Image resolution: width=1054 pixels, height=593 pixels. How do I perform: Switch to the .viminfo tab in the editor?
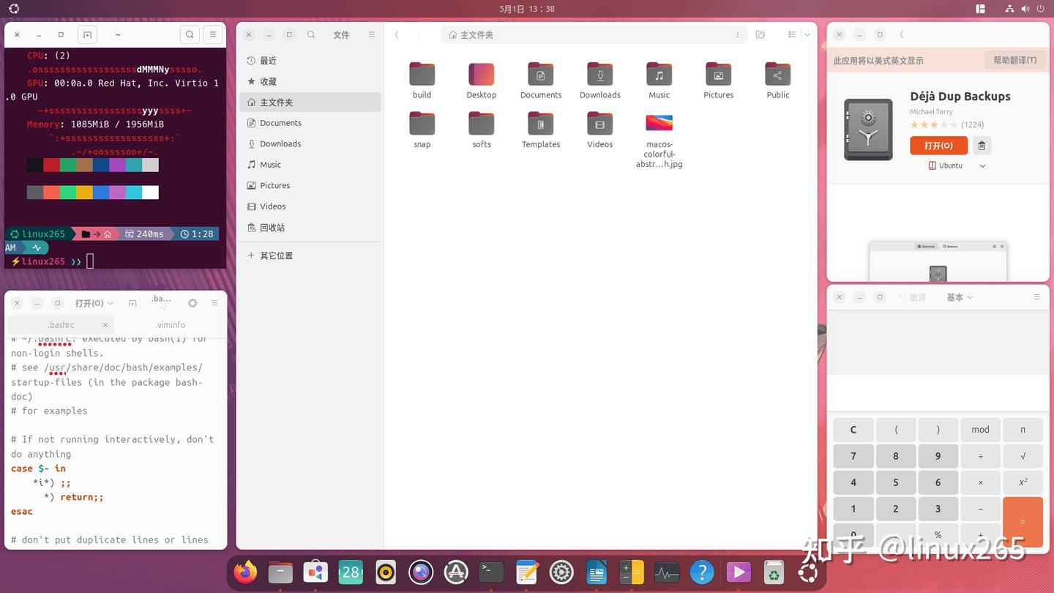(170, 324)
